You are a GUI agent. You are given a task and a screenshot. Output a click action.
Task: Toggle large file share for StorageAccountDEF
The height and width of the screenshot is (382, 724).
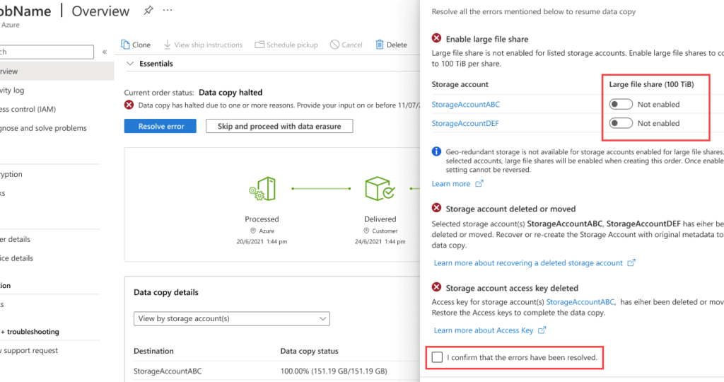(x=621, y=123)
